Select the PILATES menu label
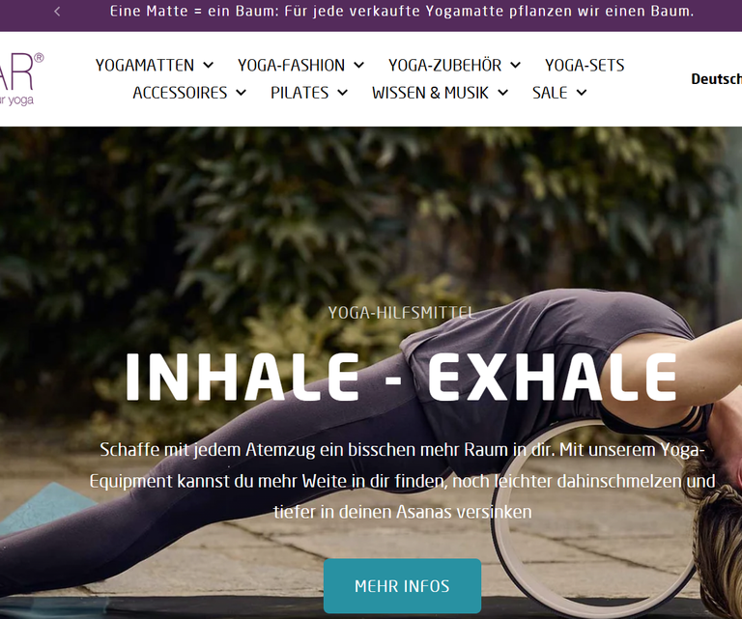Screen dimensions: 742x619 (x=300, y=93)
